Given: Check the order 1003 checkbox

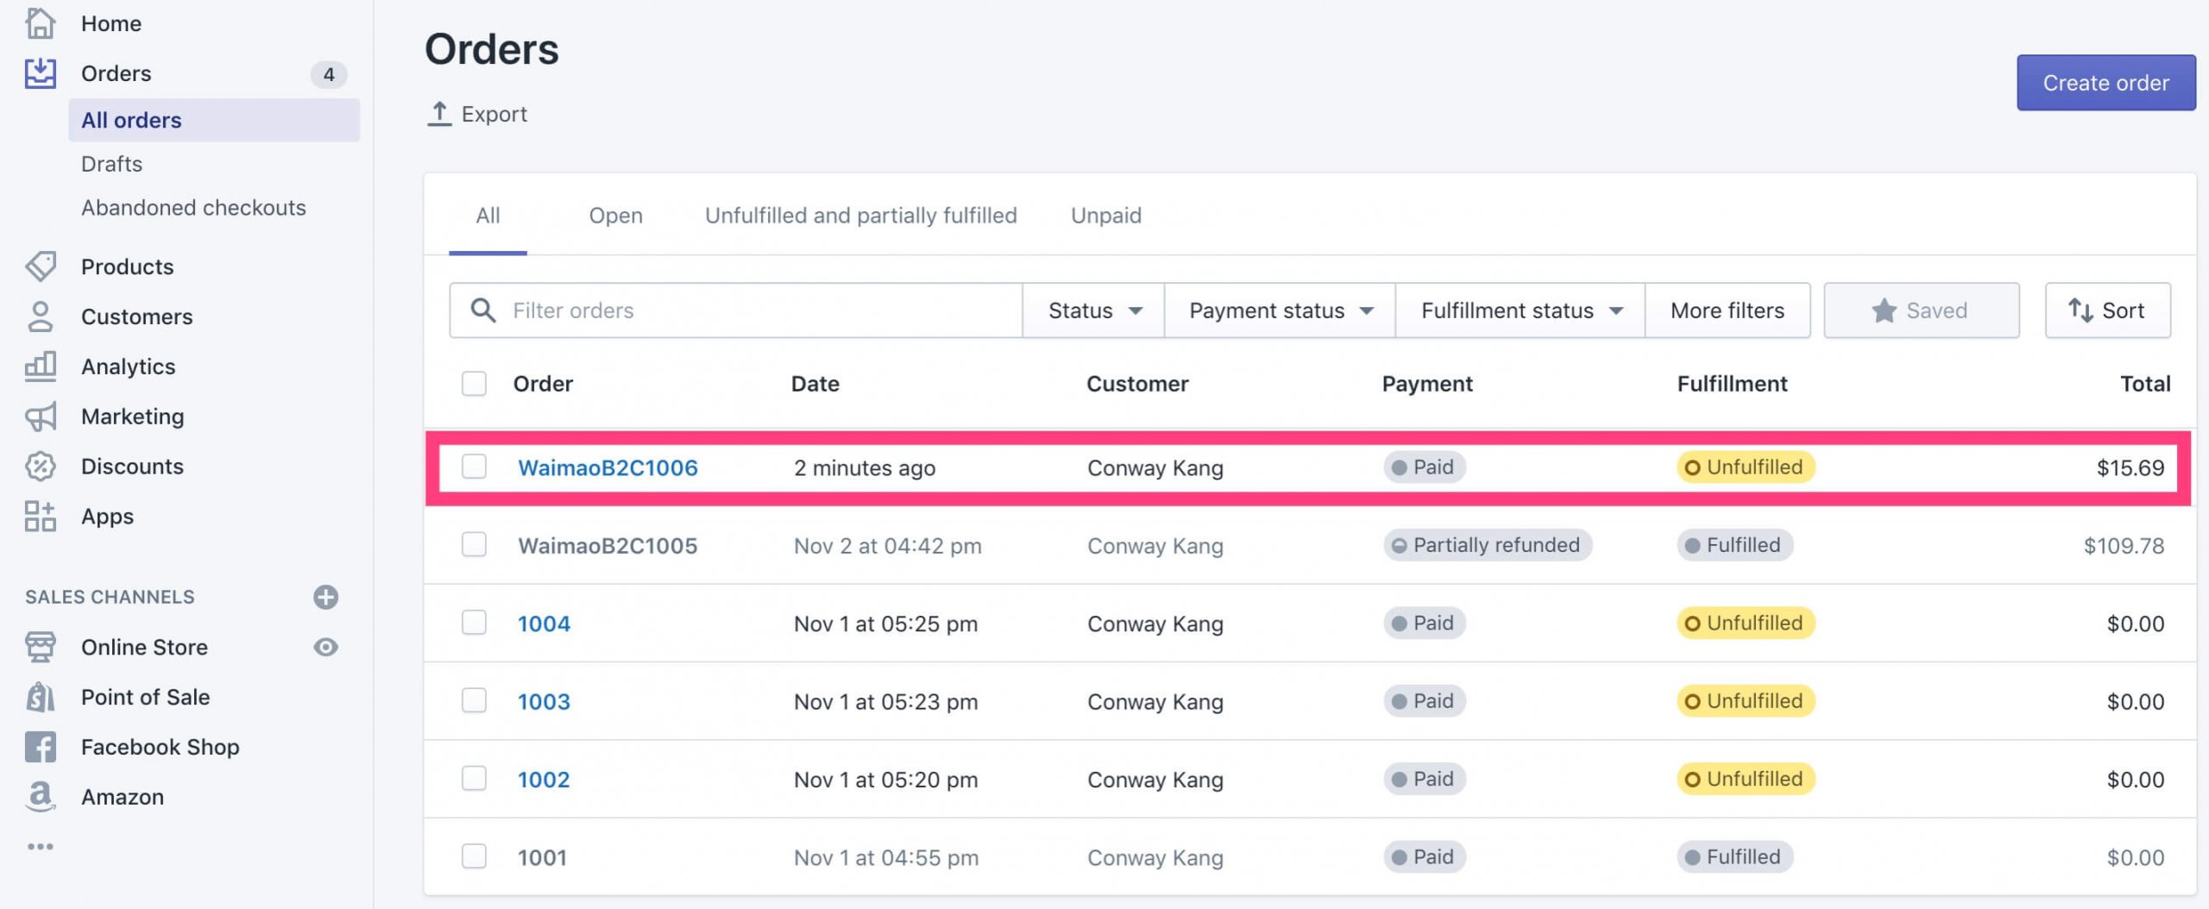Looking at the screenshot, I should click(x=474, y=700).
